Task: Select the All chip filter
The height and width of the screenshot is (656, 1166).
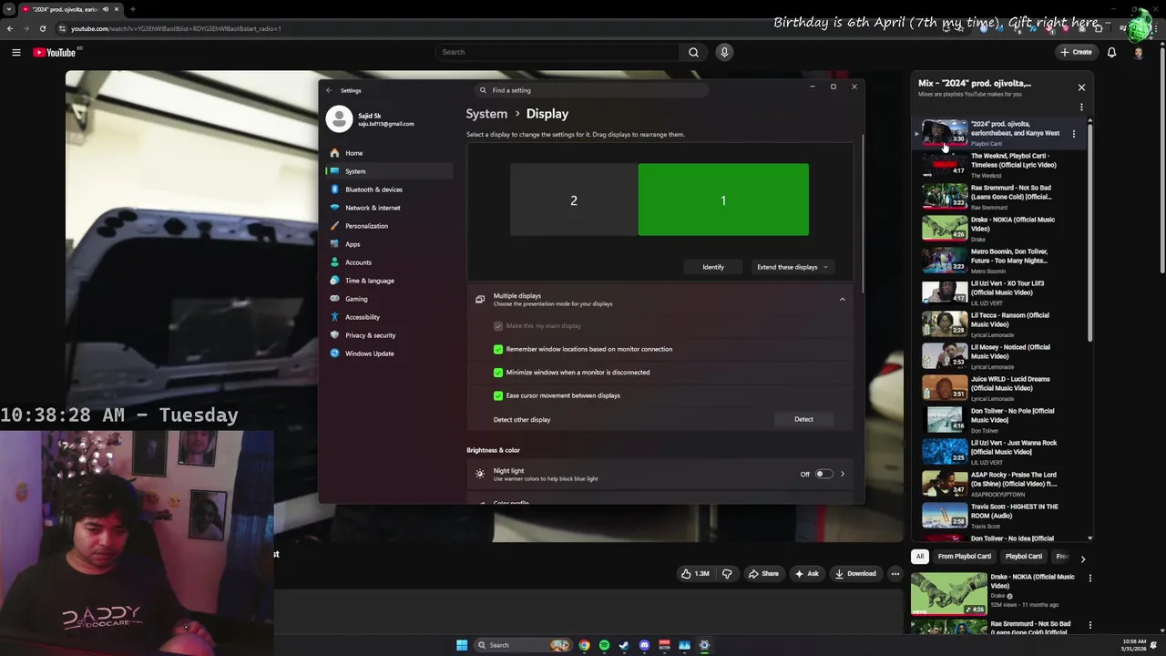Action: [x=920, y=557]
